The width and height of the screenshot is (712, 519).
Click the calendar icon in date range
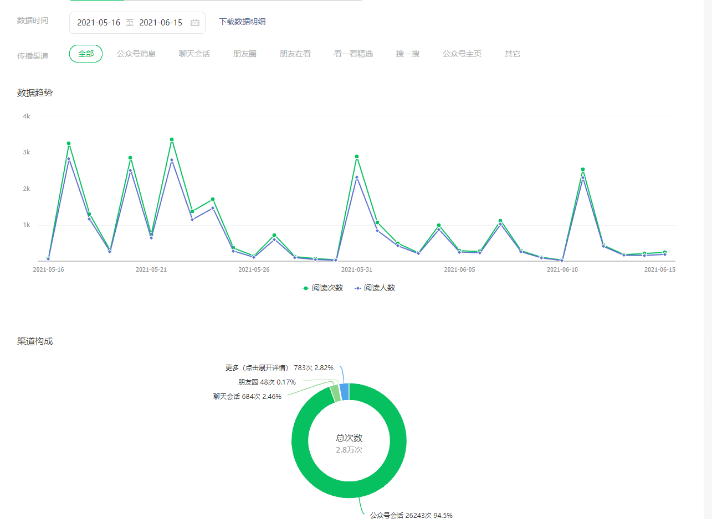195,23
